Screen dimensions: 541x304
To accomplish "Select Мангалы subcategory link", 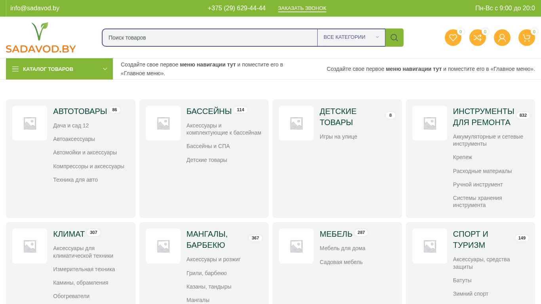I will click(x=198, y=300).
